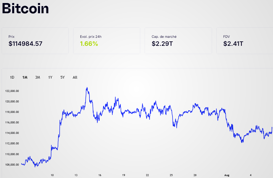Click the 122,000.00 y-axis label

point(12,91)
